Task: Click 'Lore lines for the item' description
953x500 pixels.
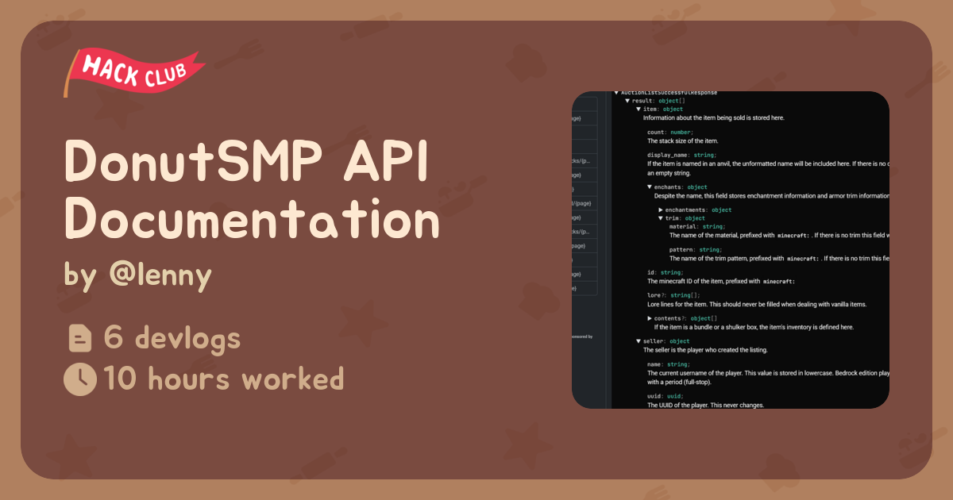Action: 755,304
